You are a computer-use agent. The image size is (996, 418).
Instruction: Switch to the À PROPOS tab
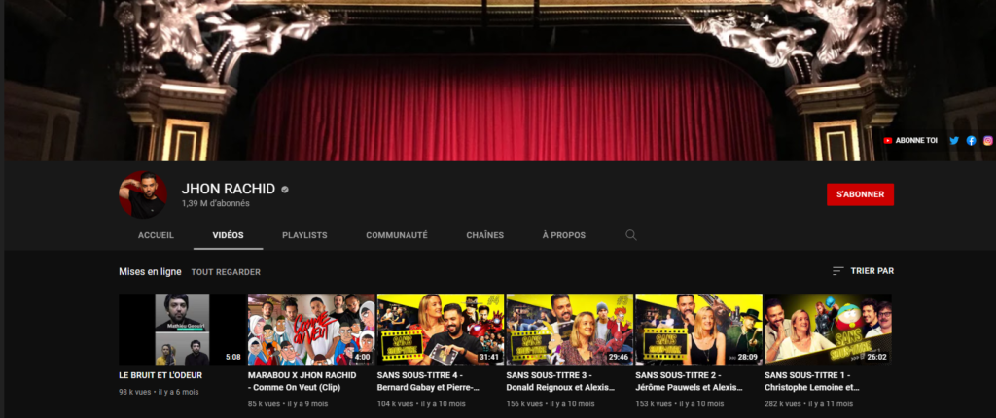pyautogui.click(x=564, y=235)
